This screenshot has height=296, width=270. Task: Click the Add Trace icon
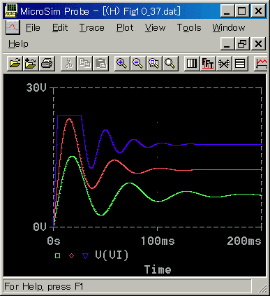[x=261, y=63]
